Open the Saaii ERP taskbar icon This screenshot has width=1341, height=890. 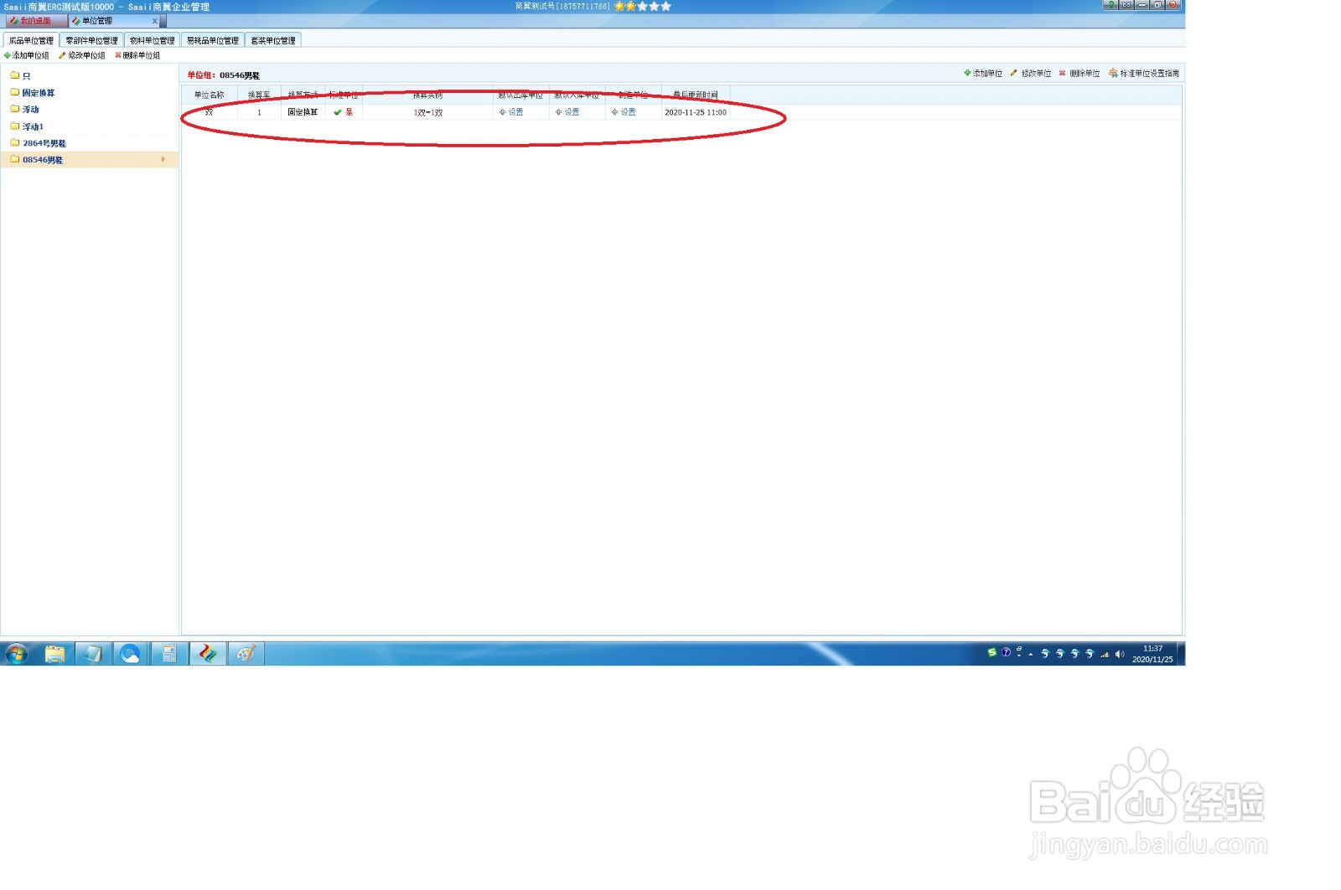tap(207, 654)
